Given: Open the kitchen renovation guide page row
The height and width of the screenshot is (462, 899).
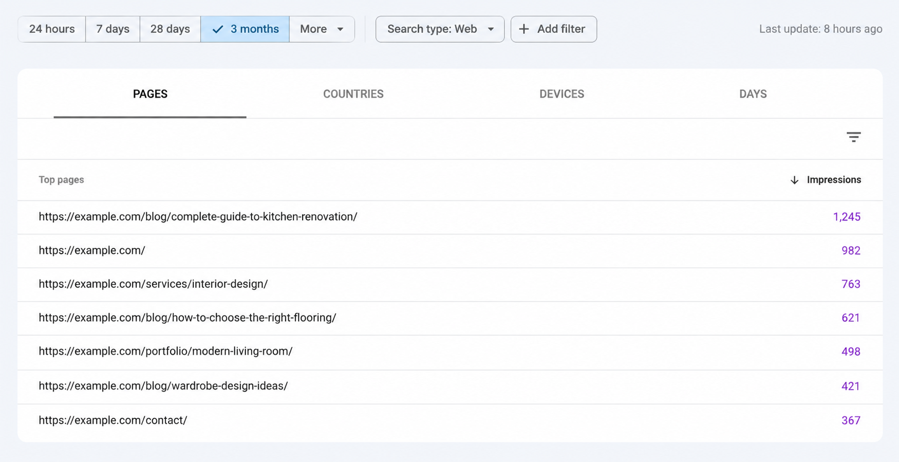Looking at the screenshot, I should [x=450, y=217].
